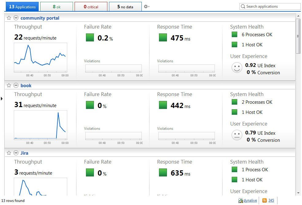Open the gear settings dropdown
302x205 pixels.
(x=147, y=6)
